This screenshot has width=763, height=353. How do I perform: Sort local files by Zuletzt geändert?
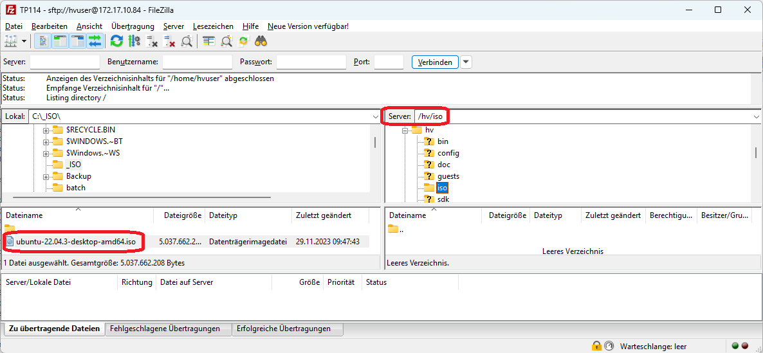coord(331,215)
